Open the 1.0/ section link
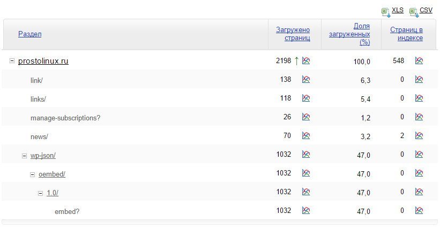 pos(53,193)
